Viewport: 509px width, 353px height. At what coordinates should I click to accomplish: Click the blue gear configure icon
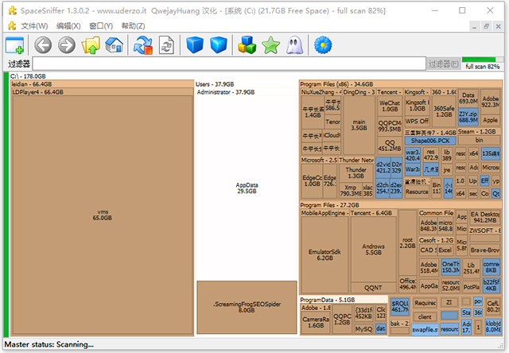tap(323, 46)
